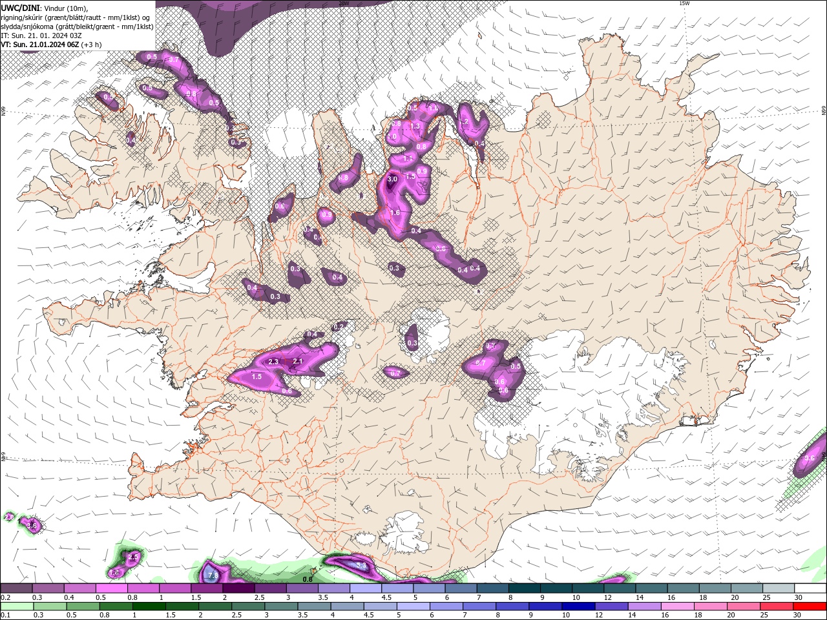Click the '0.4' label in the upper legend

click(x=68, y=597)
